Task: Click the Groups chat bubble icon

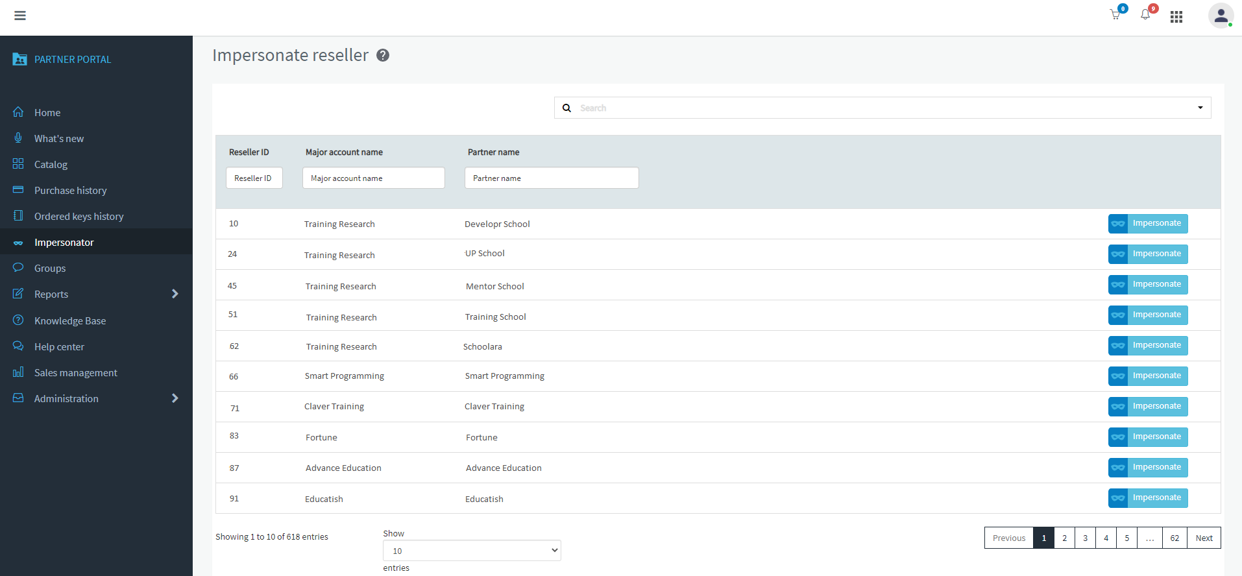Action: [18, 267]
